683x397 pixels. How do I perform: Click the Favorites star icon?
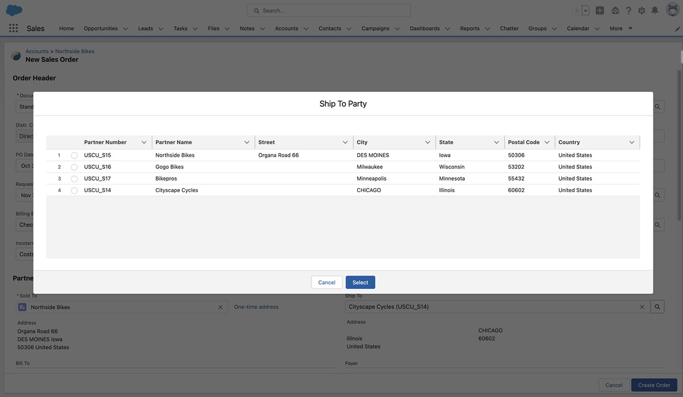click(x=577, y=10)
